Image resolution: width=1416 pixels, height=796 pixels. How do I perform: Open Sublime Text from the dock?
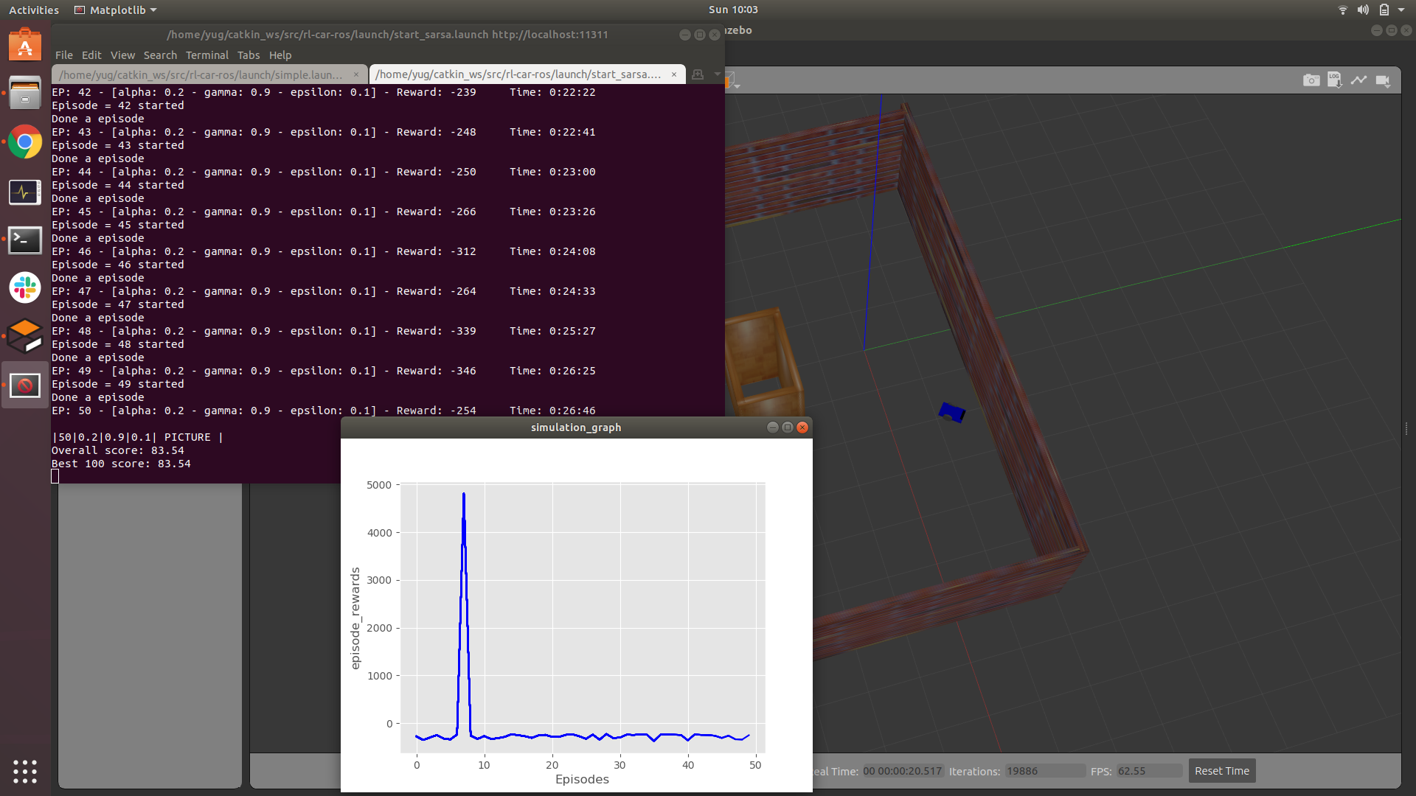click(25, 336)
